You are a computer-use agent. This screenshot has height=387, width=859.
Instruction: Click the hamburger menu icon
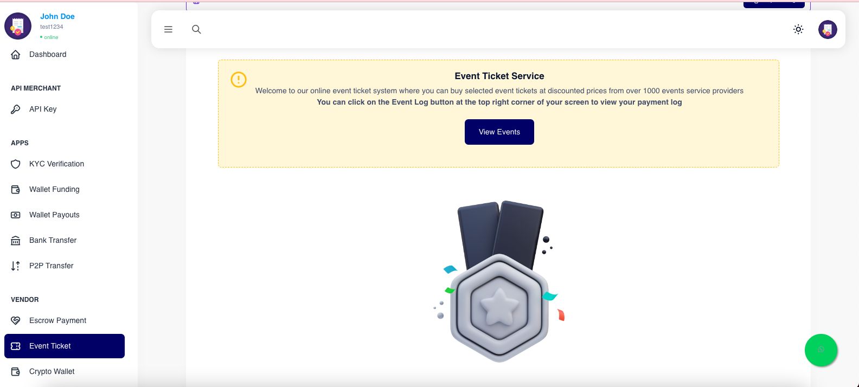(168, 29)
